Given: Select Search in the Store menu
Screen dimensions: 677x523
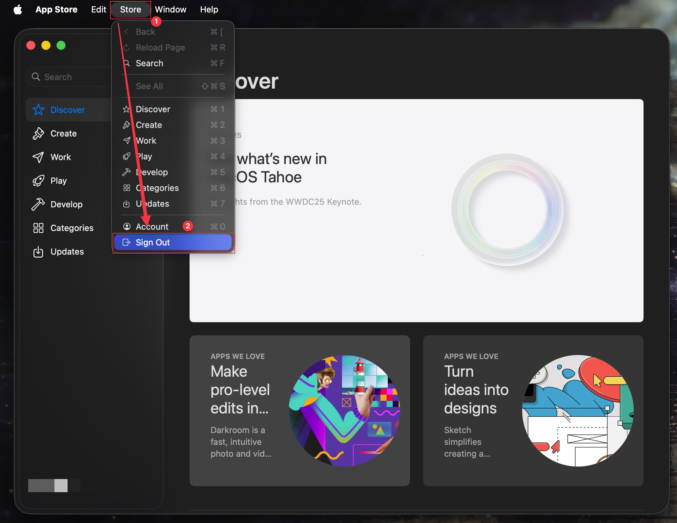Looking at the screenshot, I should tap(150, 63).
